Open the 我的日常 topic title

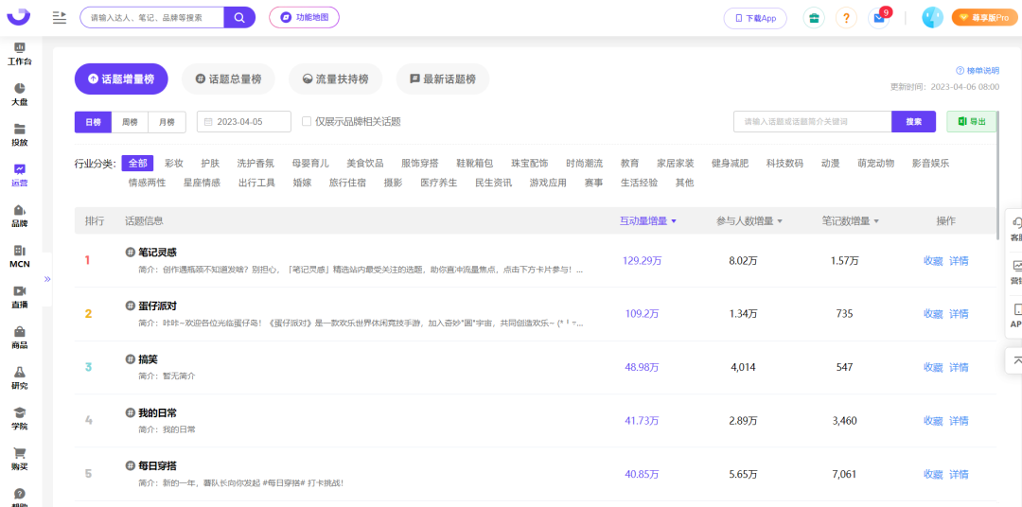[x=157, y=412]
